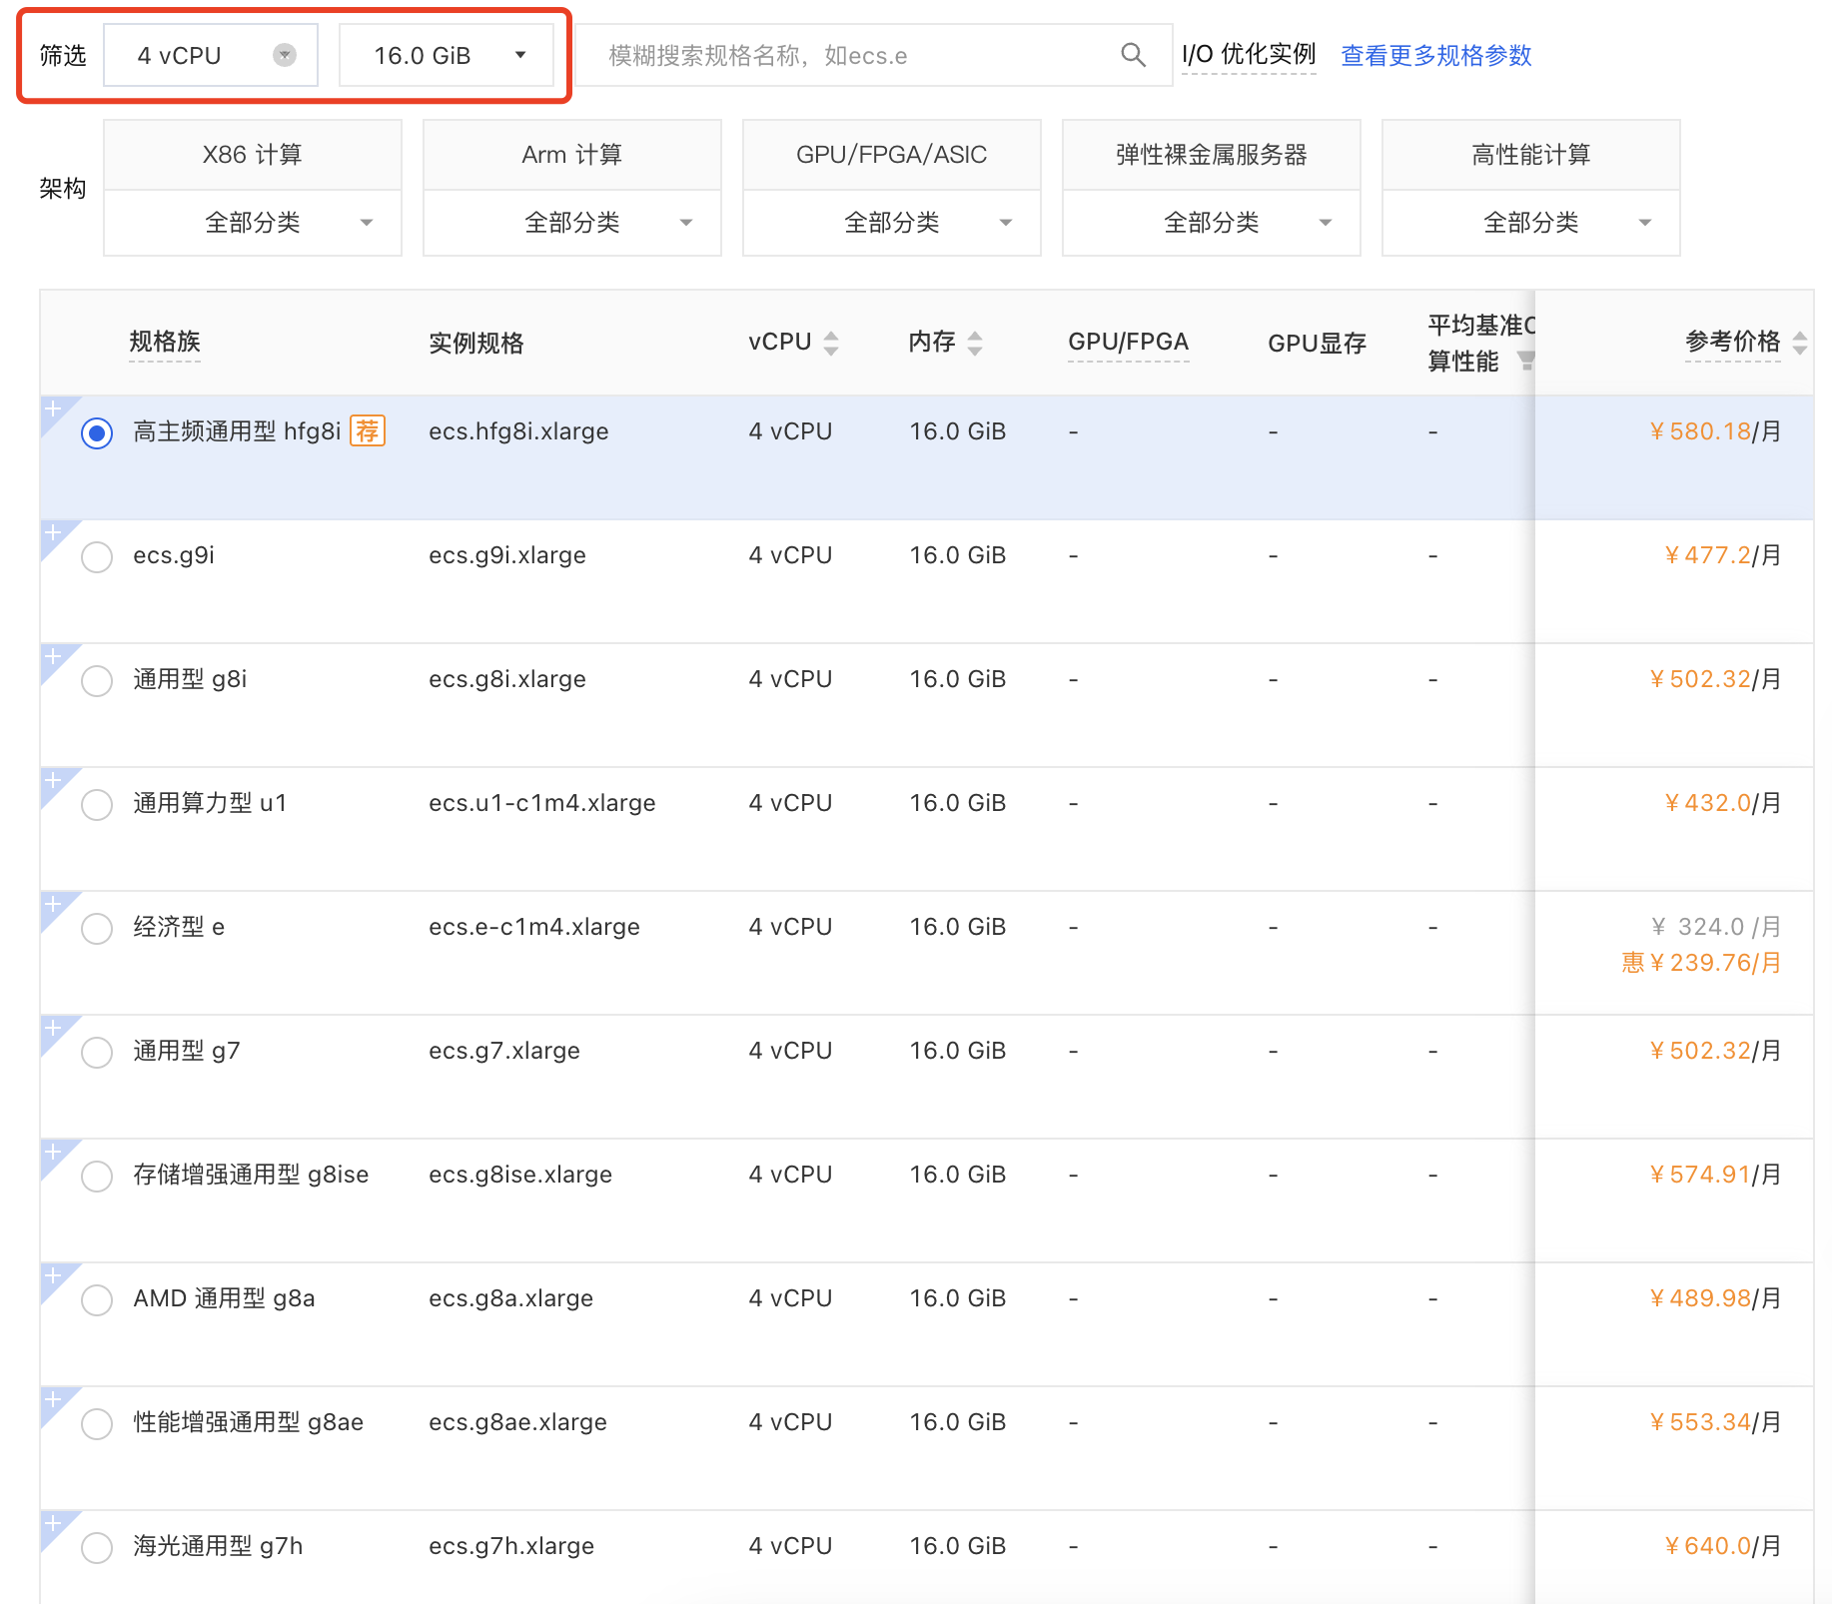Image resolution: width=1832 pixels, height=1604 pixels.
Task: Expand 全部分类 under Arm 计算
Action: 571,222
